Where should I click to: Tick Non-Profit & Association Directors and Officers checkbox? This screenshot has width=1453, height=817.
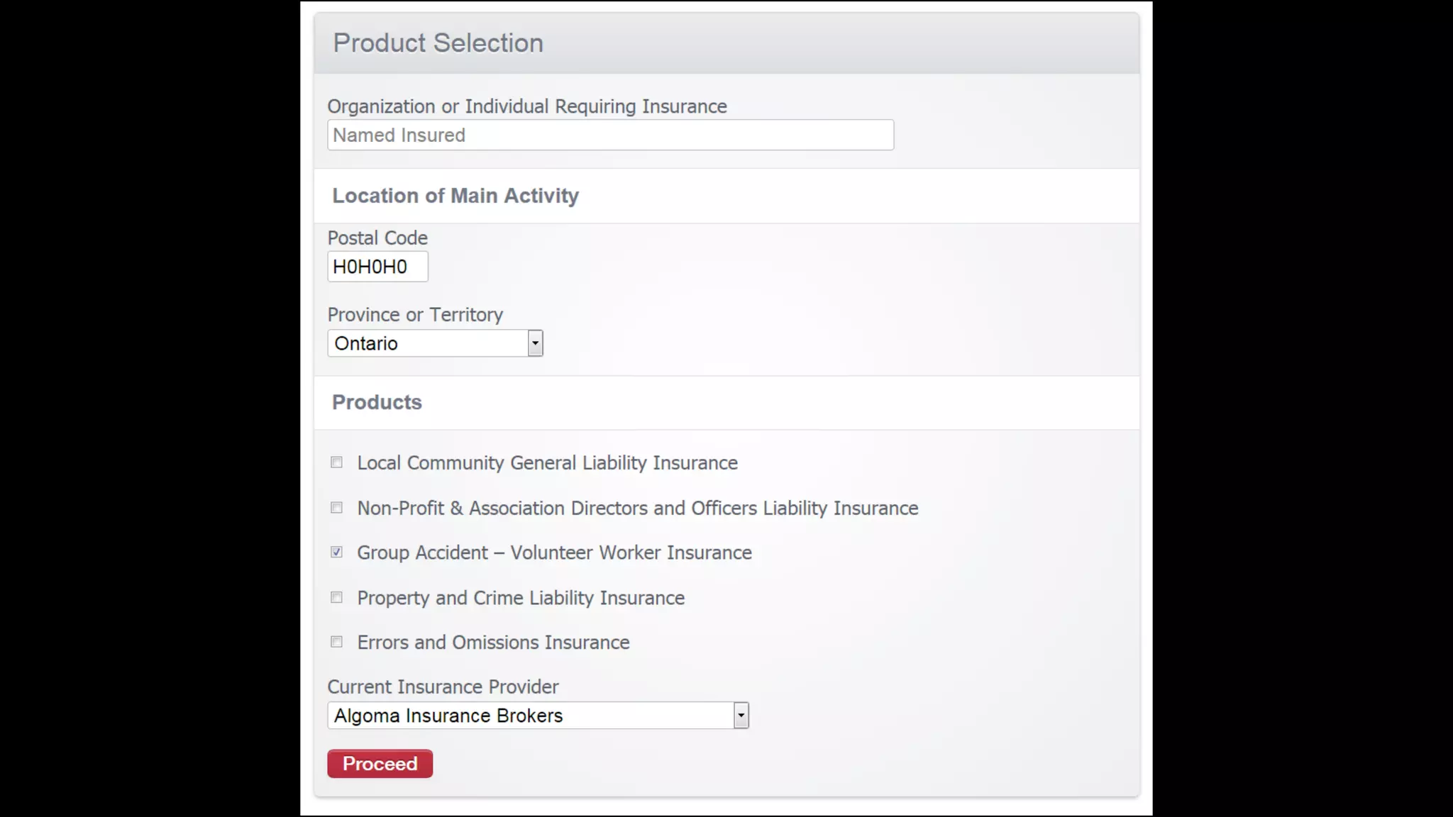click(x=336, y=508)
